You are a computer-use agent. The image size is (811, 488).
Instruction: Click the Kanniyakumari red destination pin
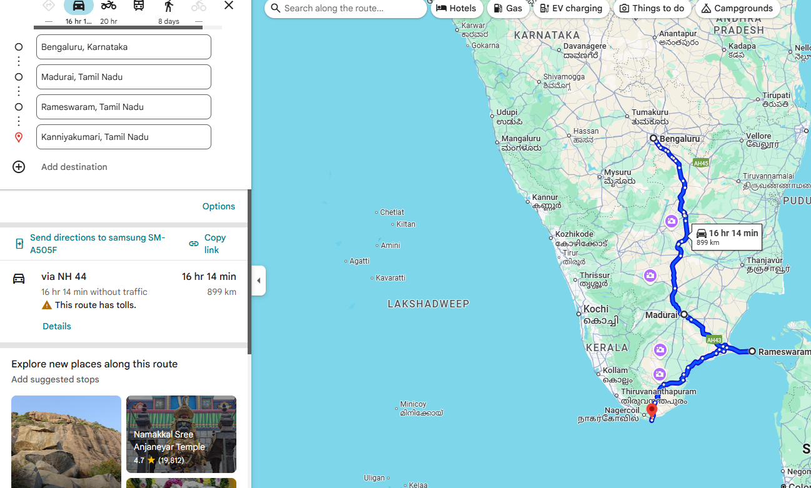coord(652,411)
